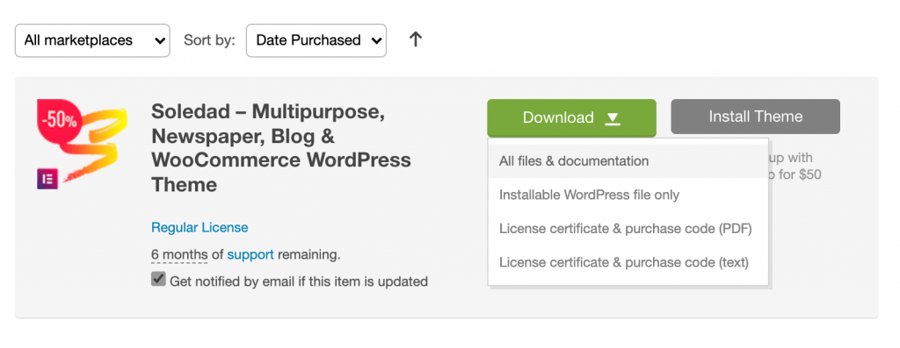Screen dimensions: 900x348
Task: Click the 6 months support text
Action: 179,255
